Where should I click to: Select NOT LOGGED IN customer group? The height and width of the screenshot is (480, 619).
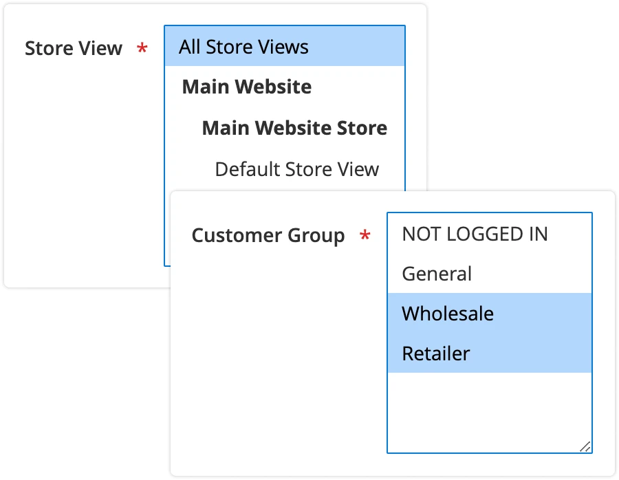(x=474, y=234)
